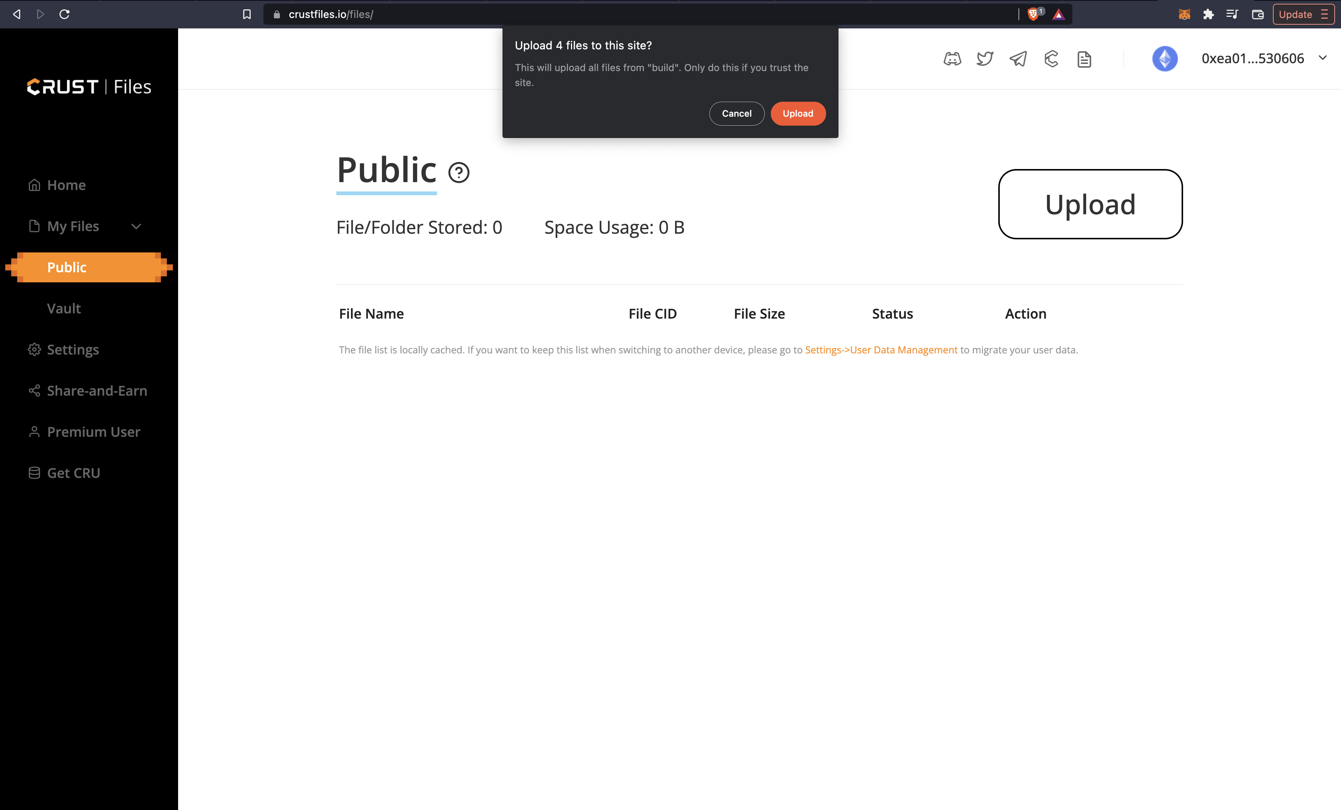Open the extensions puzzle-piece menu
Screen dimensions: 1341x810
(x=1208, y=14)
